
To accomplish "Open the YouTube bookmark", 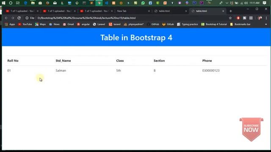I will [x=25, y=24].
